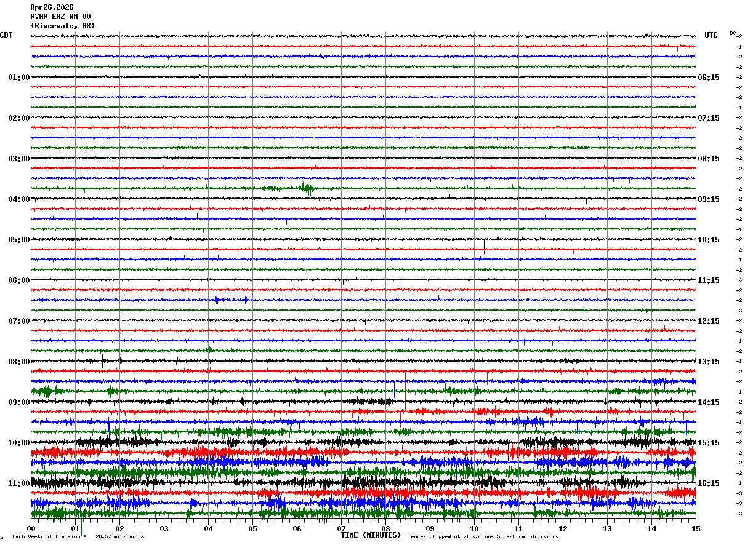Click the 16:15 UTC time label

(x=709, y=483)
